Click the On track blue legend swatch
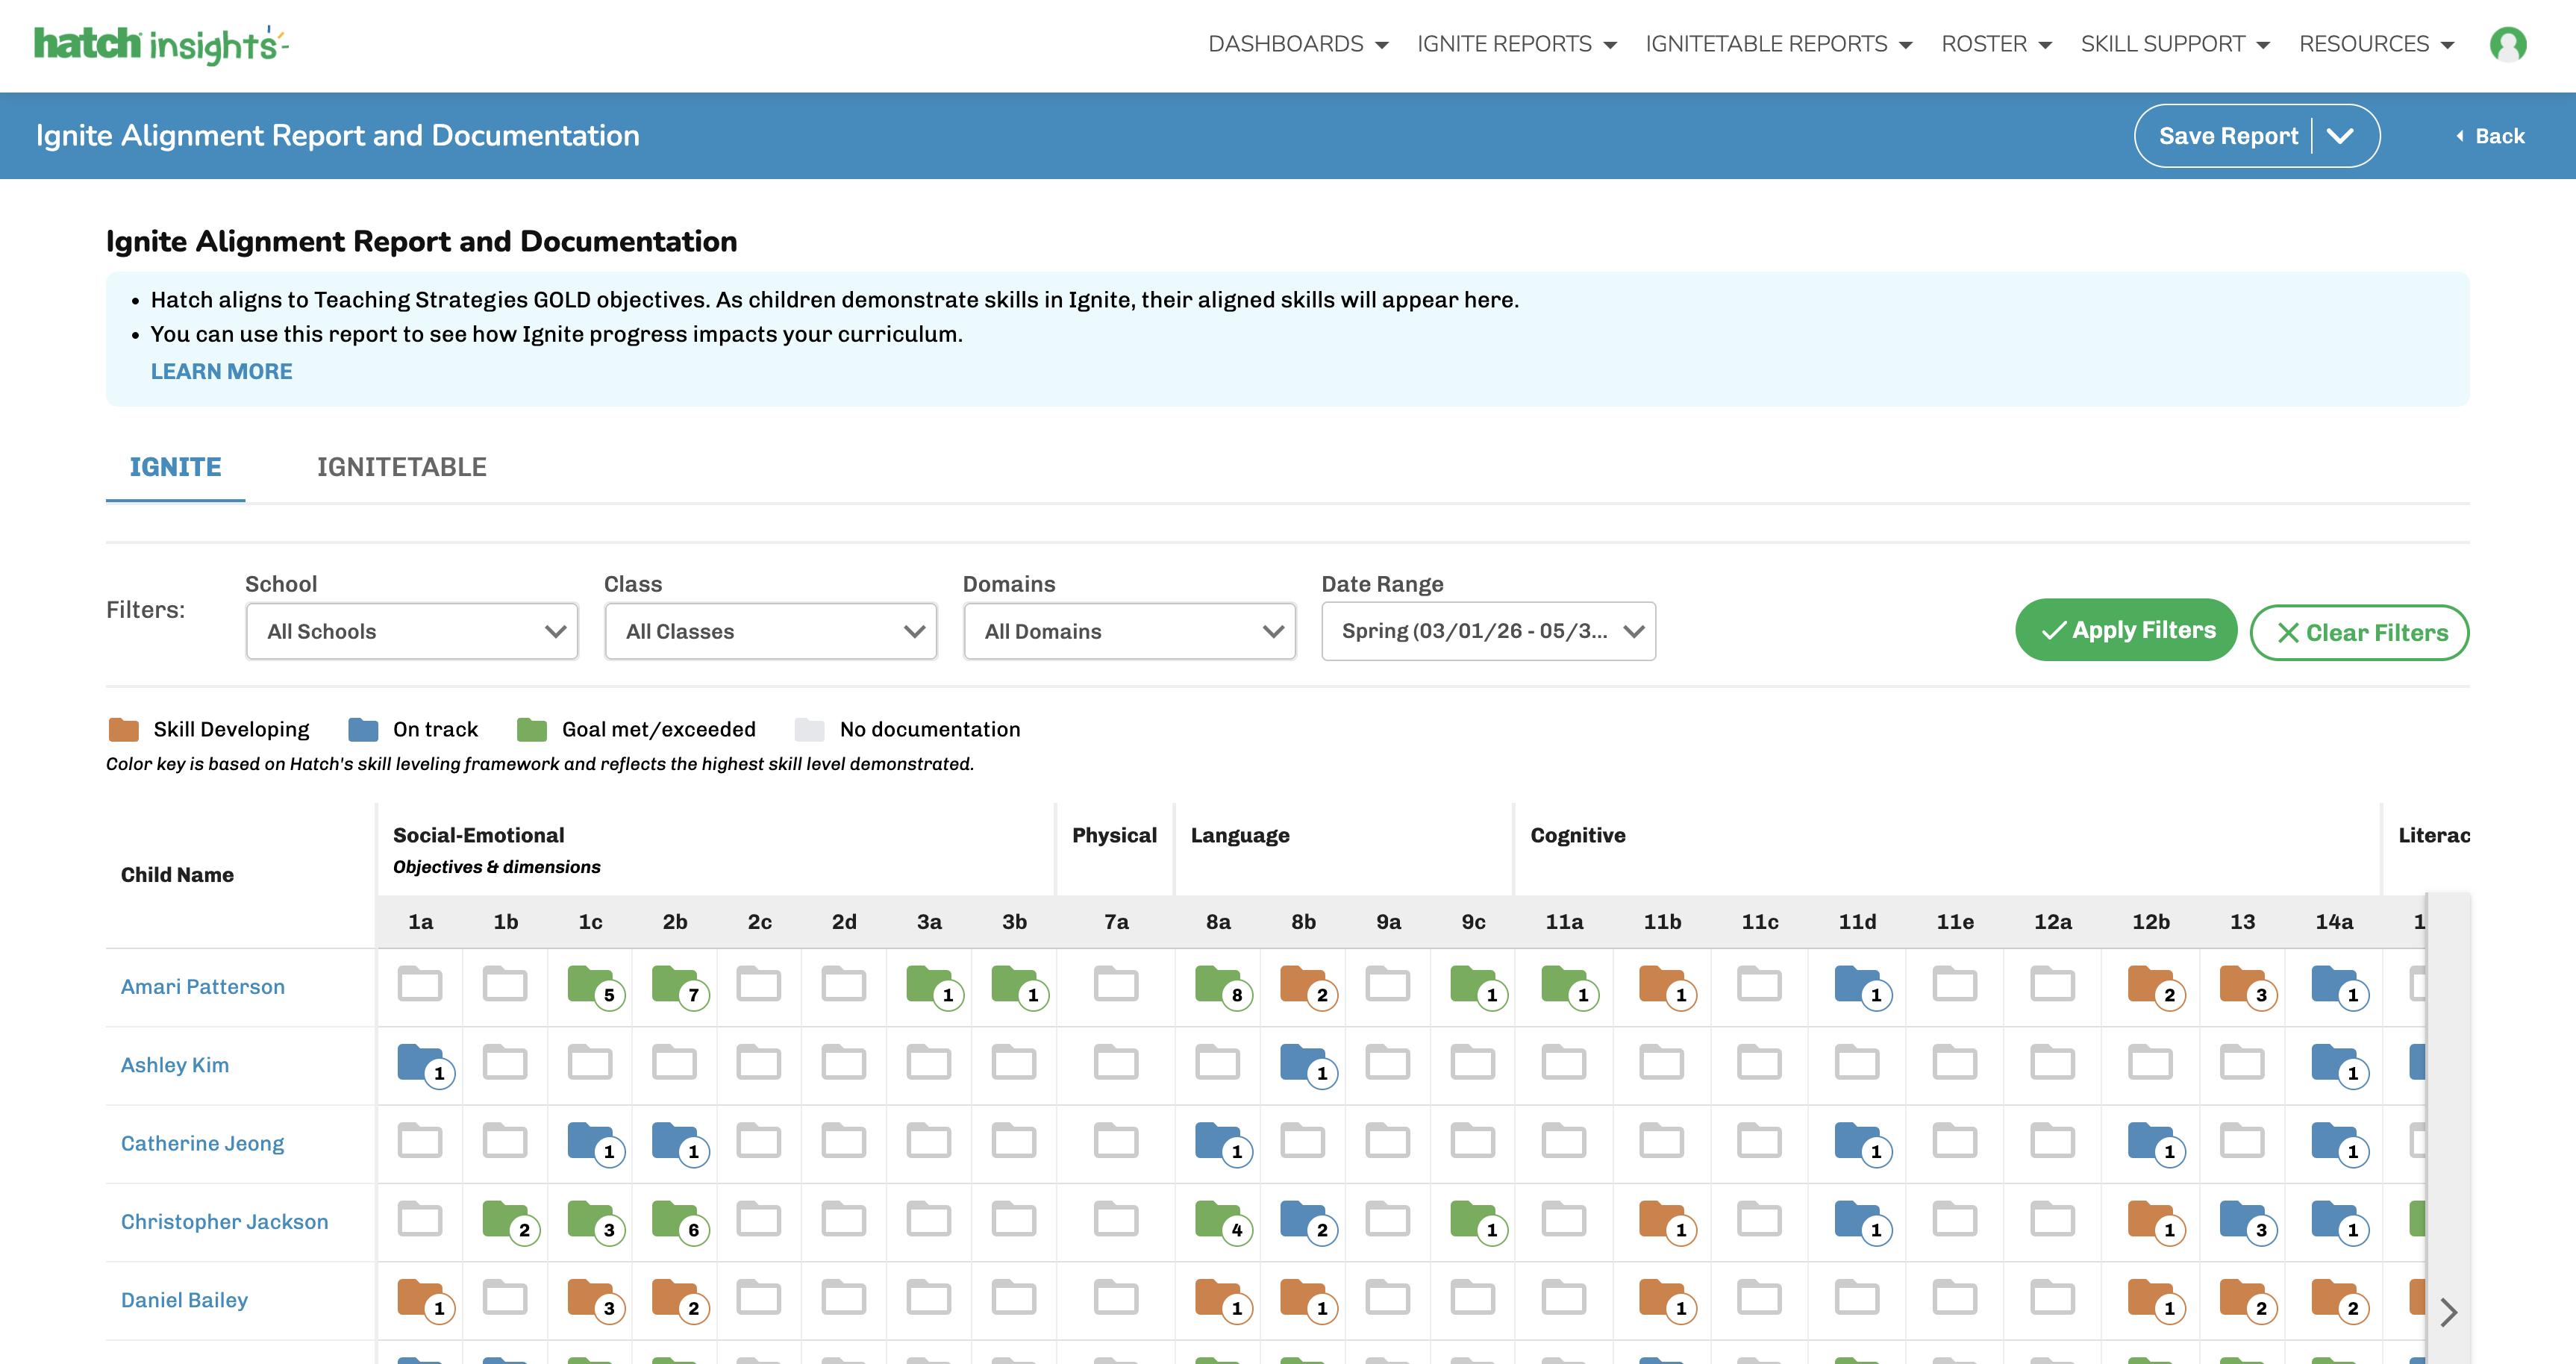This screenshot has height=1364, width=2576. 363,729
